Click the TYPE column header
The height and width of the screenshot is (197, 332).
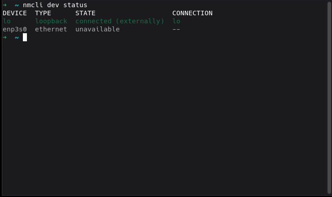tap(43, 13)
